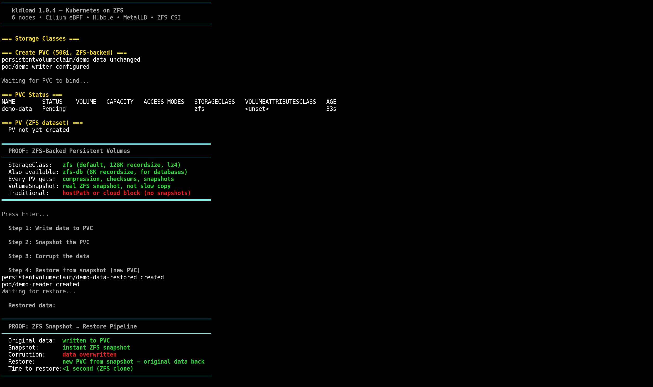653x387 pixels.
Task: Select the 'Pending' status value
Action: (x=54, y=109)
